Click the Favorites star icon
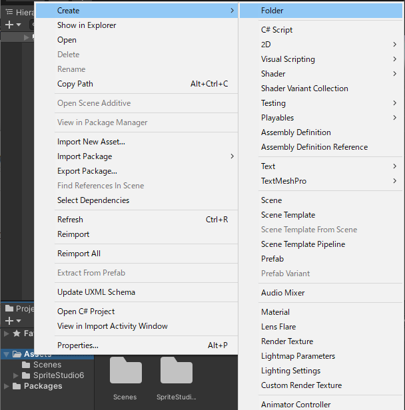The image size is (405, 410). tap(17, 333)
